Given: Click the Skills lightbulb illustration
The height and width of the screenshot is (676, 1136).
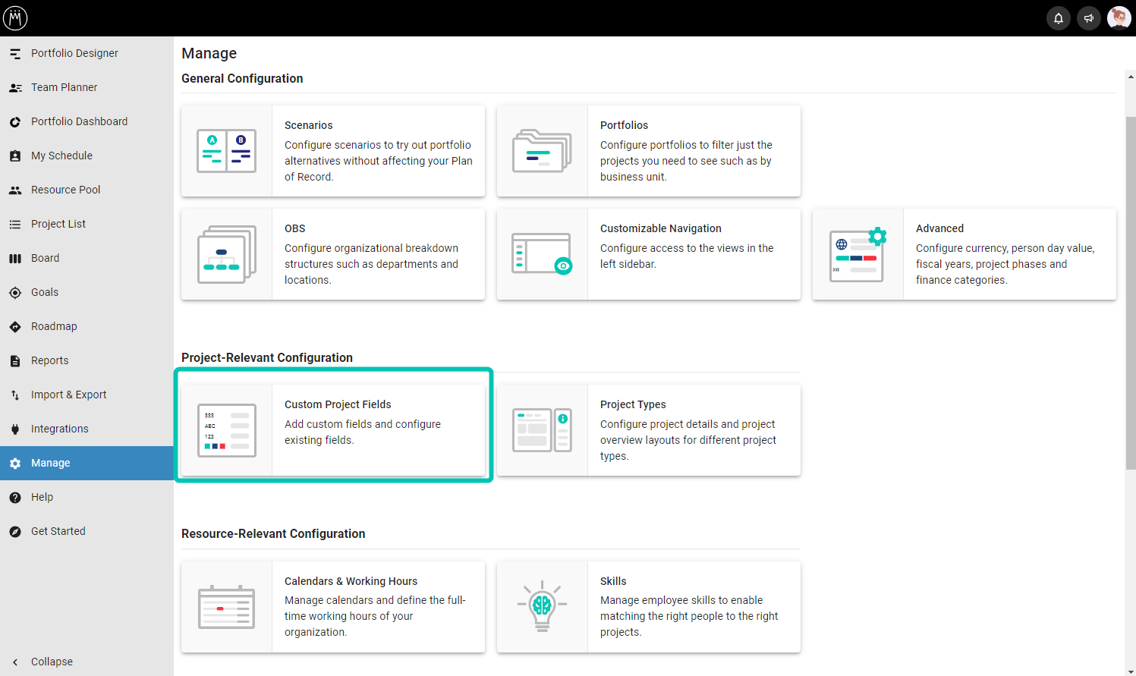Looking at the screenshot, I should (542, 606).
